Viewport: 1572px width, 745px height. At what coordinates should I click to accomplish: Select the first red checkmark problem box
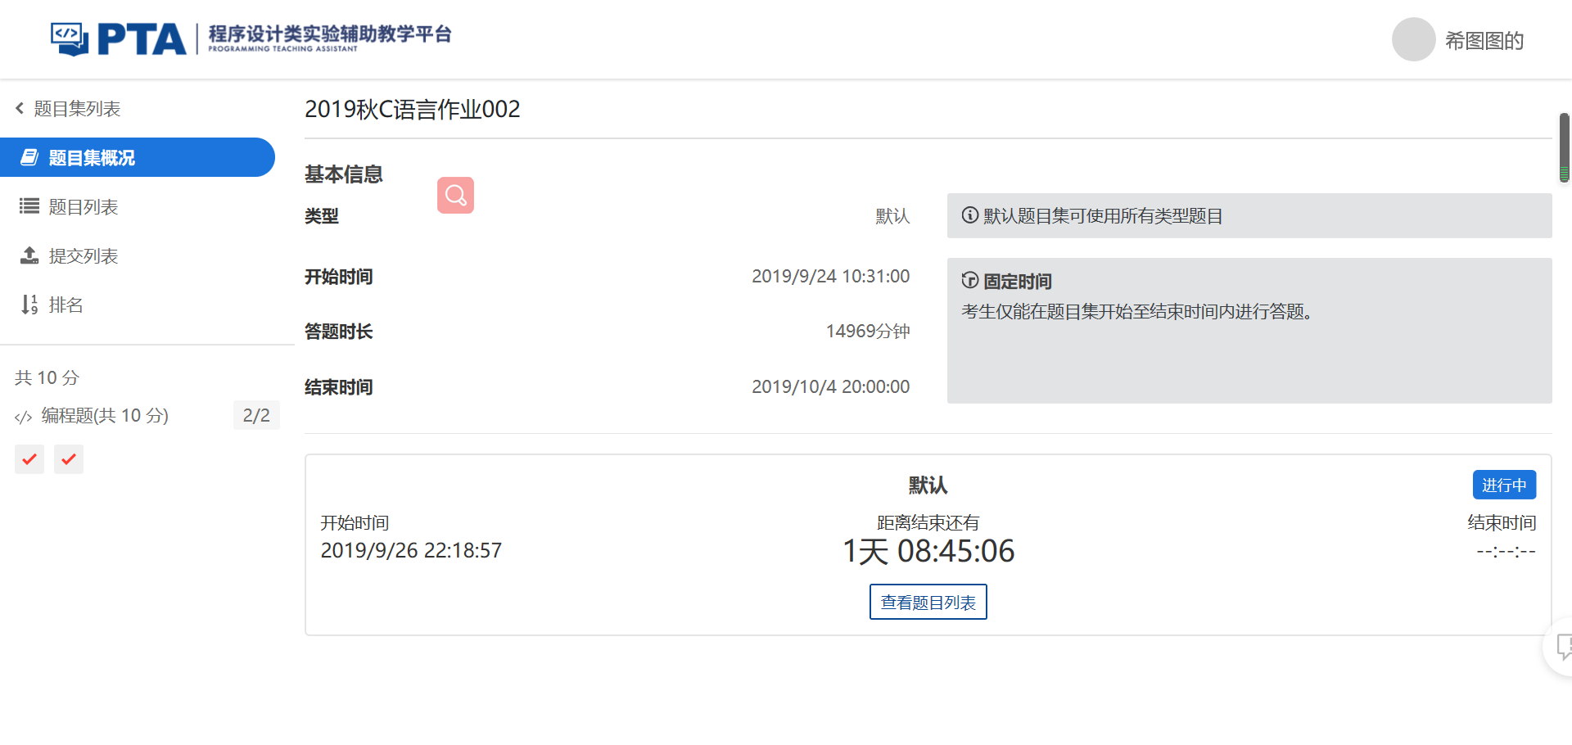click(x=29, y=459)
